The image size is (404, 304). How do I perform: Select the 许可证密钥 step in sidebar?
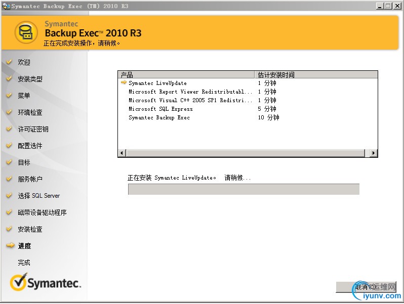[33, 129]
